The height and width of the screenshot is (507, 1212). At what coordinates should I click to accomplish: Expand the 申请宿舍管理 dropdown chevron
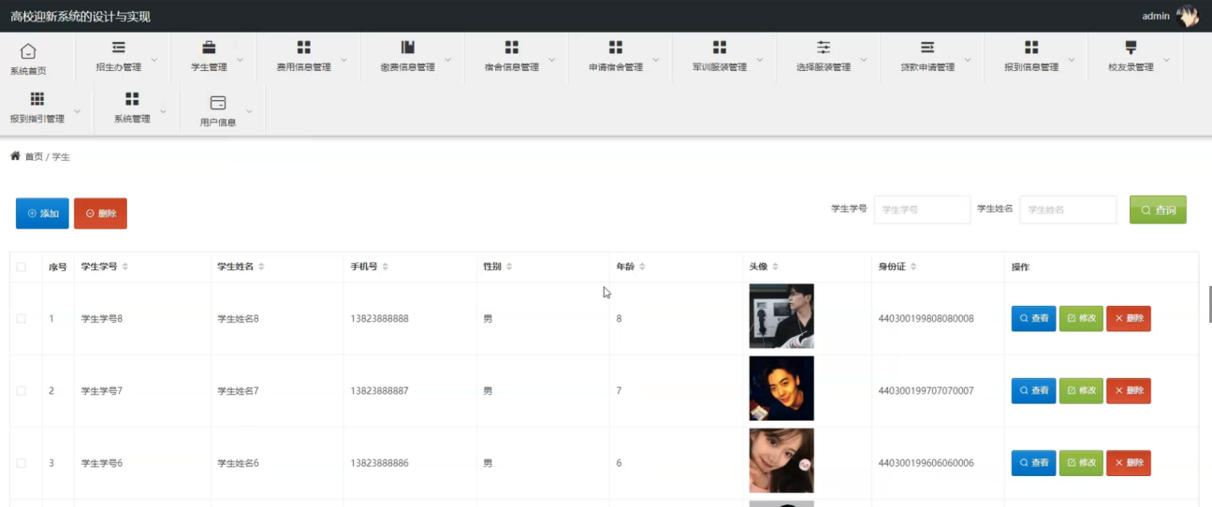655,60
